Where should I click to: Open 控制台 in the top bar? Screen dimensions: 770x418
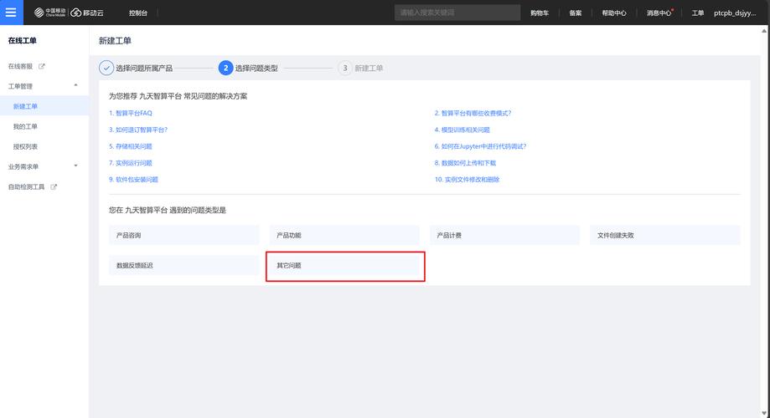[x=138, y=13]
